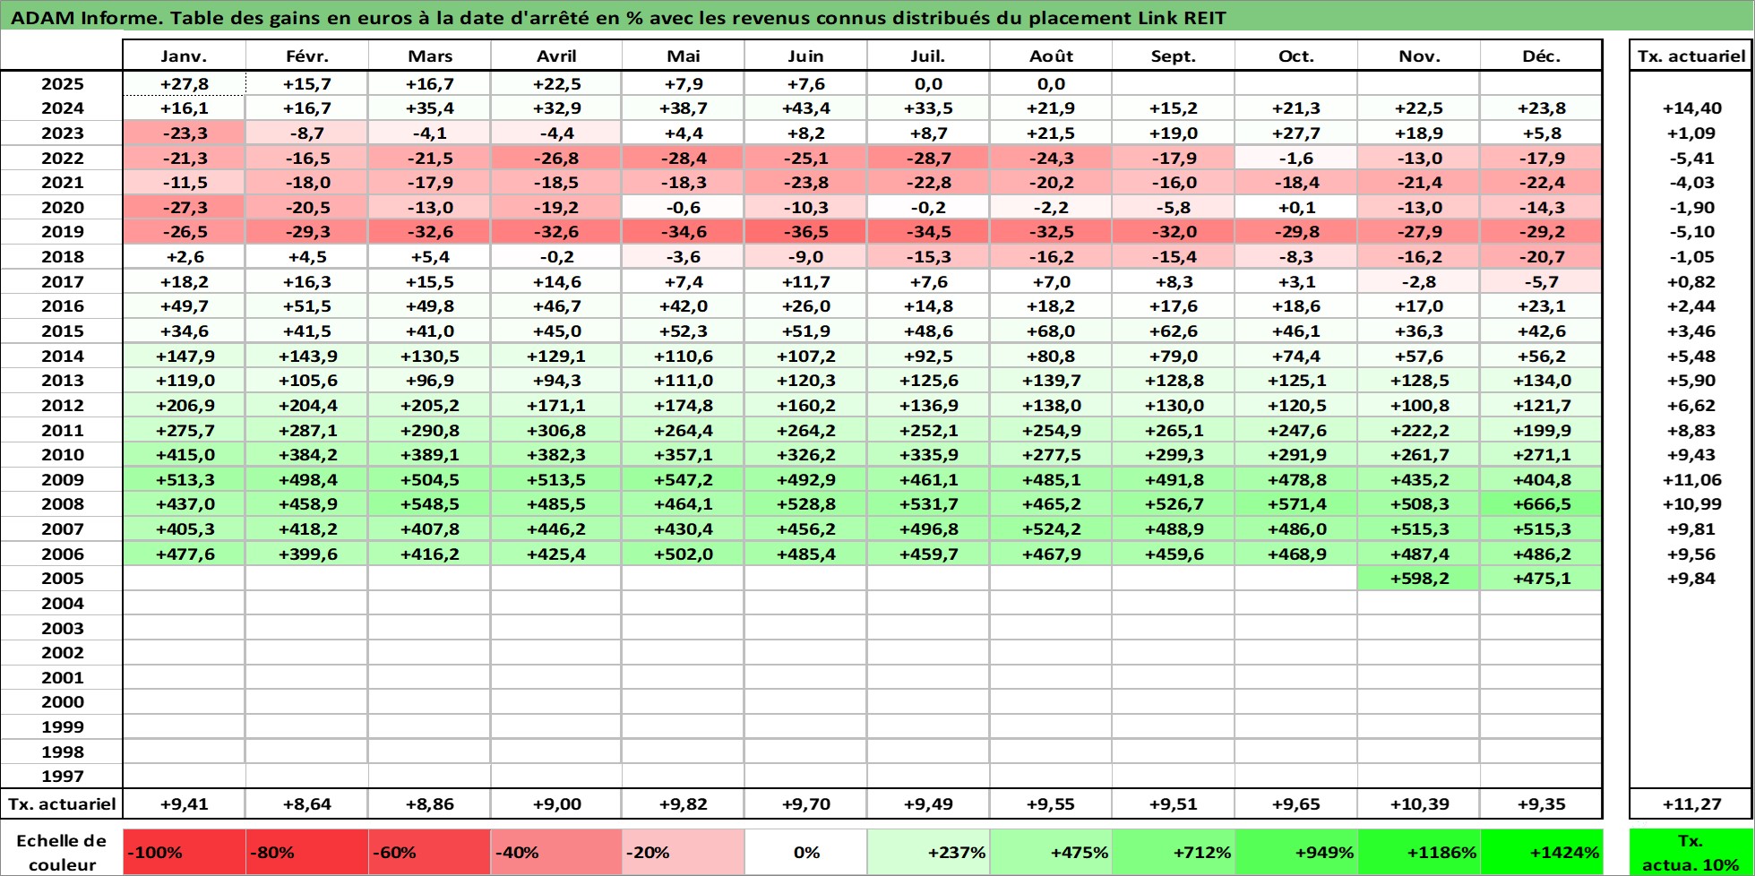Image resolution: width=1755 pixels, height=876 pixels.
Task: Select bottom rate '+9,41' for January
Action: click(x=184, y=803)
